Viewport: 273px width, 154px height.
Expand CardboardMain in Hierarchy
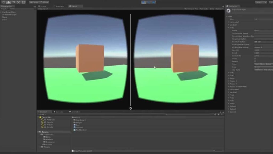pyautogui.click(x=1, y=12)
